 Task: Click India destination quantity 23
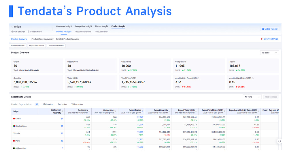(x=62, y=133)
